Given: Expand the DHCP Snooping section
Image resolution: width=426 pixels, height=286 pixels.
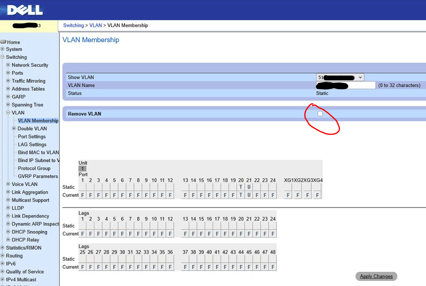Looking at the screenshot, I should pyautogui.click(x=8, y=232).
